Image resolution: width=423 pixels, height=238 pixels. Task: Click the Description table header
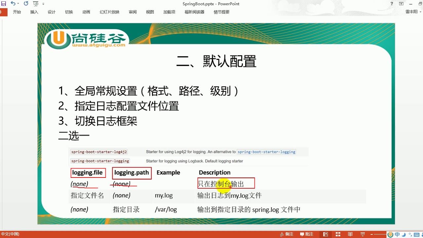(215, 173)
